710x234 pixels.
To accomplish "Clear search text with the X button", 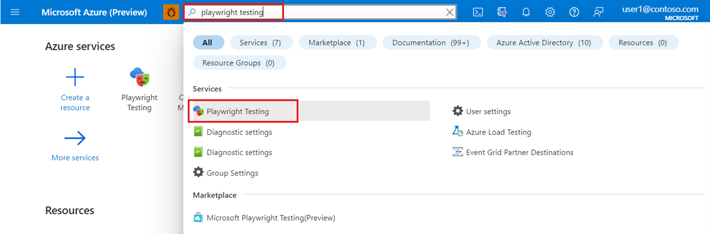I will (x=449, y=13).
